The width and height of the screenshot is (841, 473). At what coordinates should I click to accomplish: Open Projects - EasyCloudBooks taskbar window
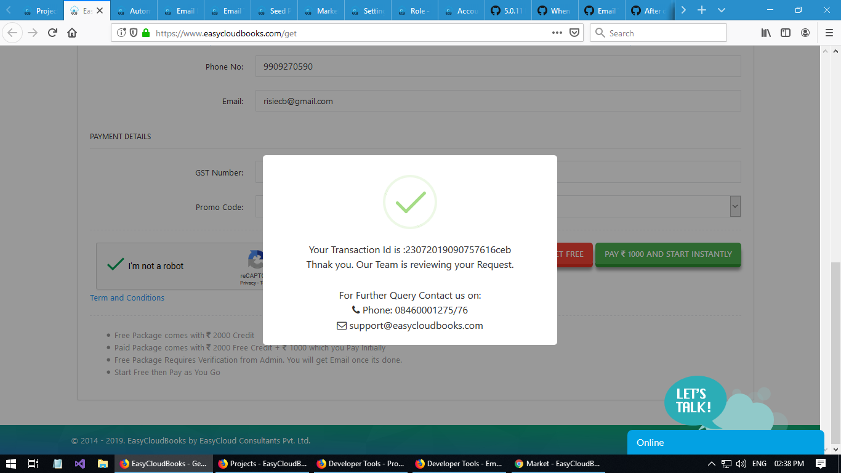(262, 463)
